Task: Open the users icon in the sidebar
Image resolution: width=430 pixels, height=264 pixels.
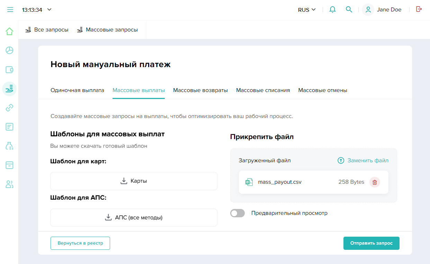Action: click(9, 184)
